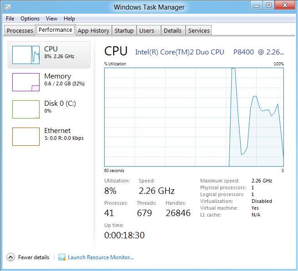Click the Ethernet label in sidebar
The height and width of the screenshot is (271, 298).
[x=57, y=131]
